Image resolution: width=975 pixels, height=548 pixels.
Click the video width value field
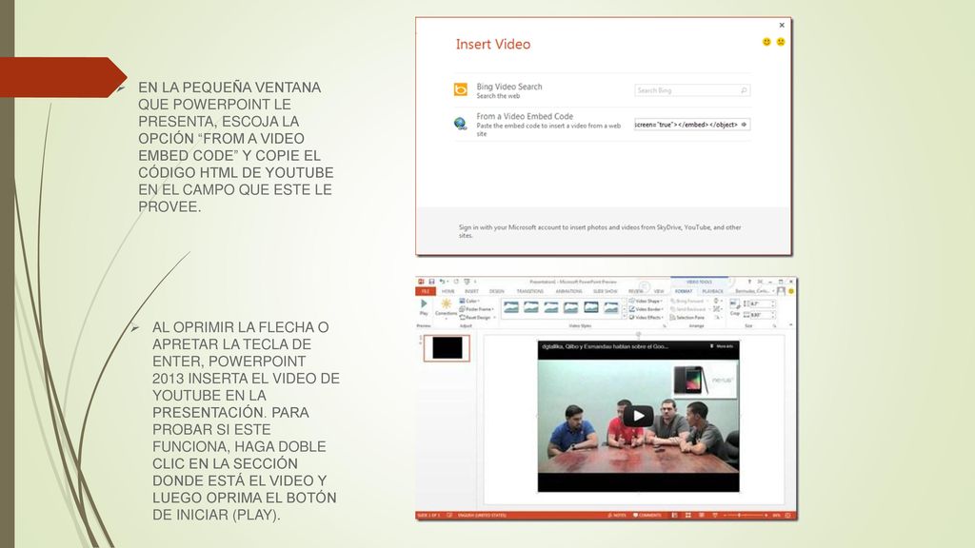coord(763,315)
